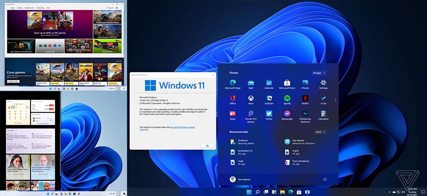The width and height of the screenshot is (427, 196).
Task: Open Store from the main dark taskbar
Action: pos(299,192)
